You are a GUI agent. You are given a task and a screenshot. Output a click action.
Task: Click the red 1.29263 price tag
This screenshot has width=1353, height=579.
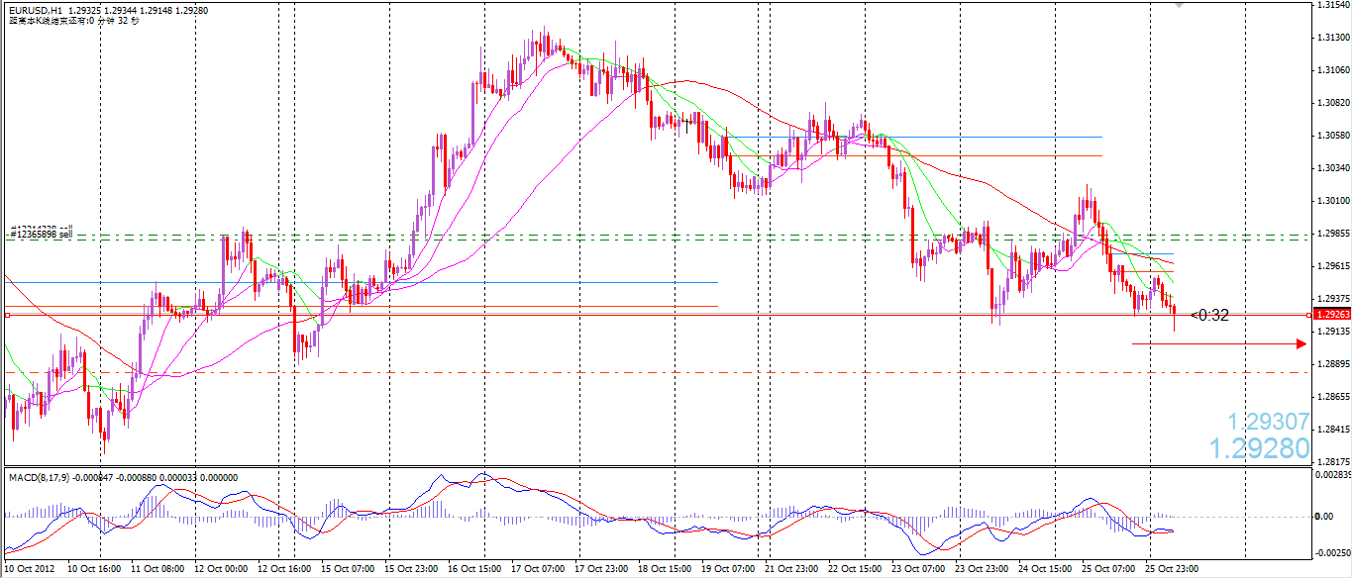coord(1332,315)
